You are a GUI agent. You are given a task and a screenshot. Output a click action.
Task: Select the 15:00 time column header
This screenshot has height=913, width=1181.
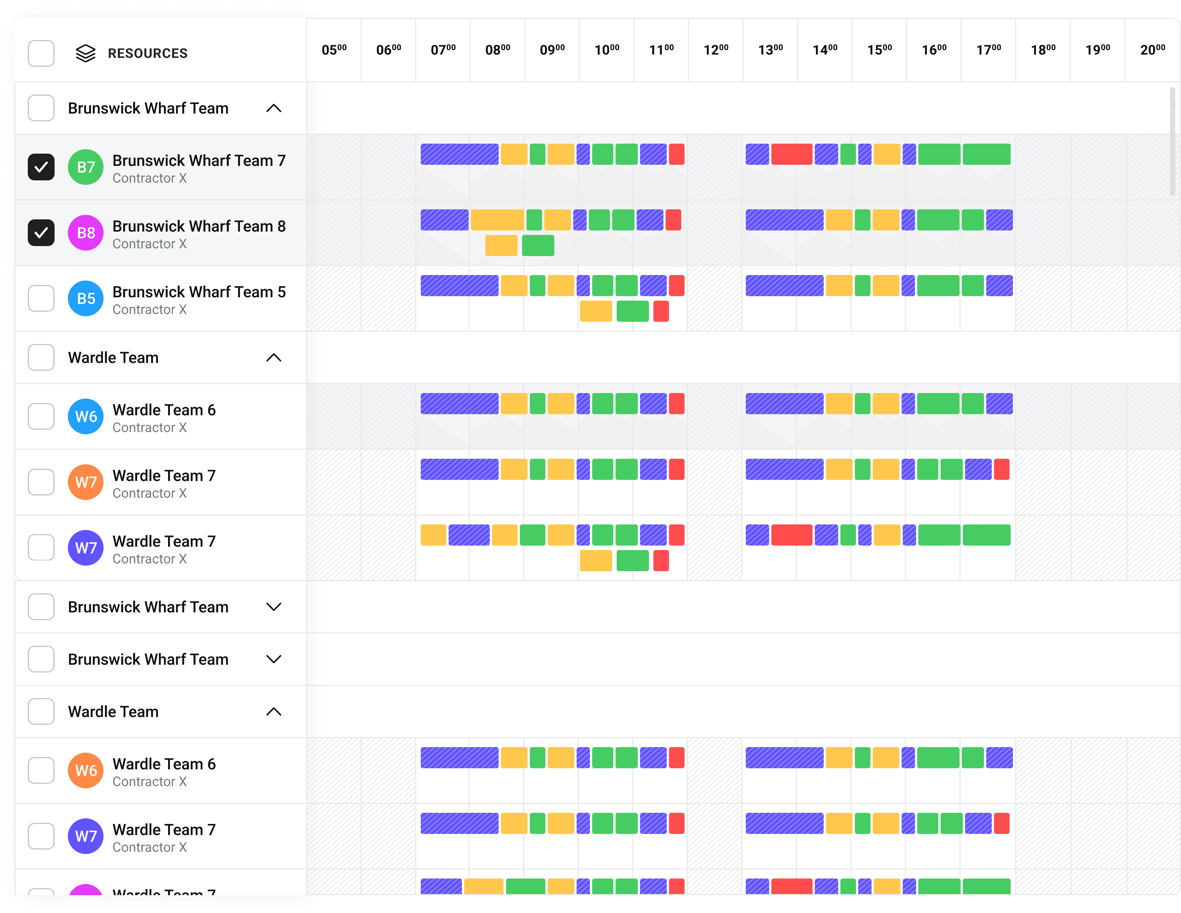point(880,50)
